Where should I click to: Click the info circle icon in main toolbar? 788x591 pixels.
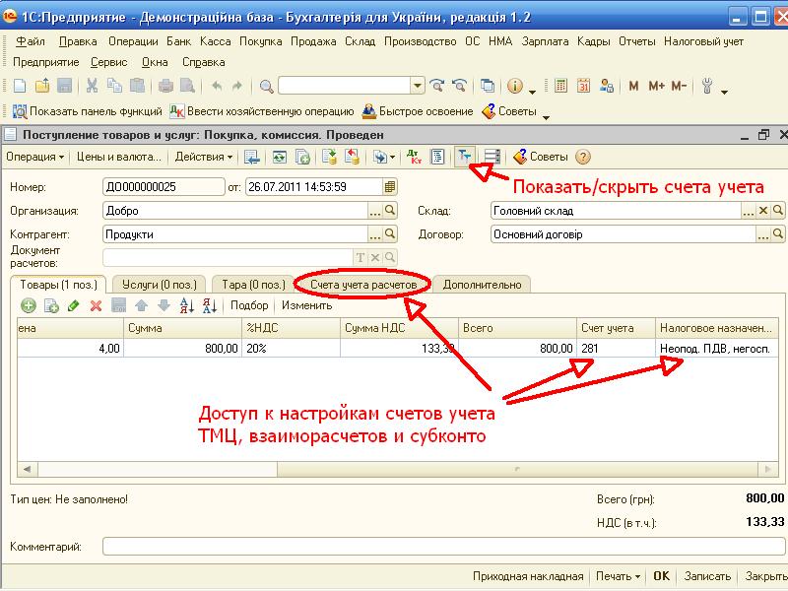(x=514, y=86)
